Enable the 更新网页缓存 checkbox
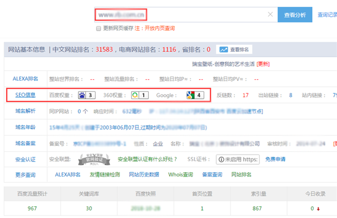This screenshot has height=218, width=337. click(98, 29)
